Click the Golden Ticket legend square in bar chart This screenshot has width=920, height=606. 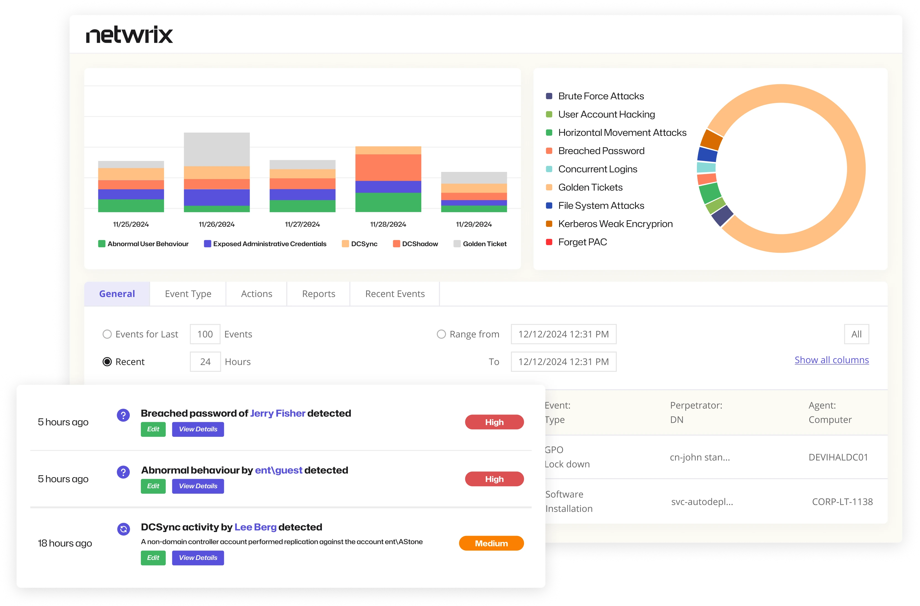tap(457, 244)
